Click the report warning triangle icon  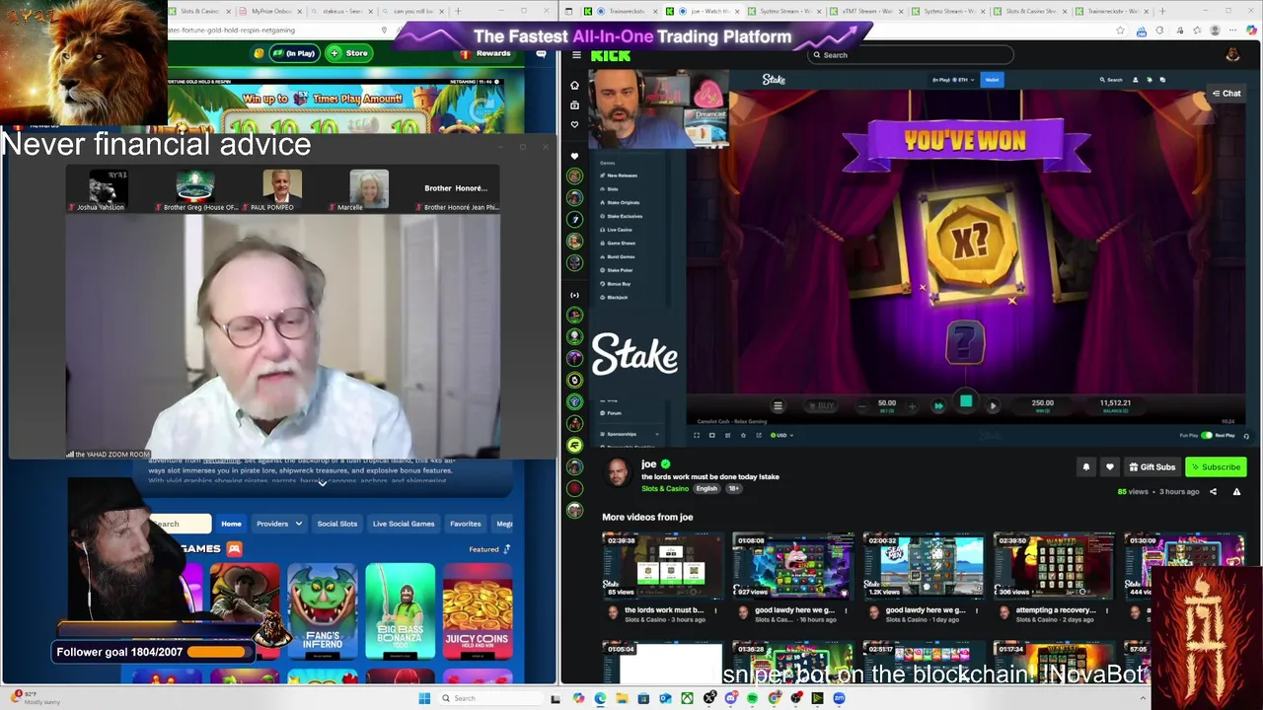1236,491
